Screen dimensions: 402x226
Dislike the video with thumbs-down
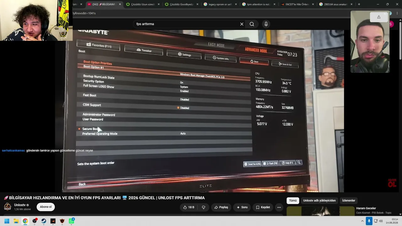pyautogui.click(x=204, y=207)
